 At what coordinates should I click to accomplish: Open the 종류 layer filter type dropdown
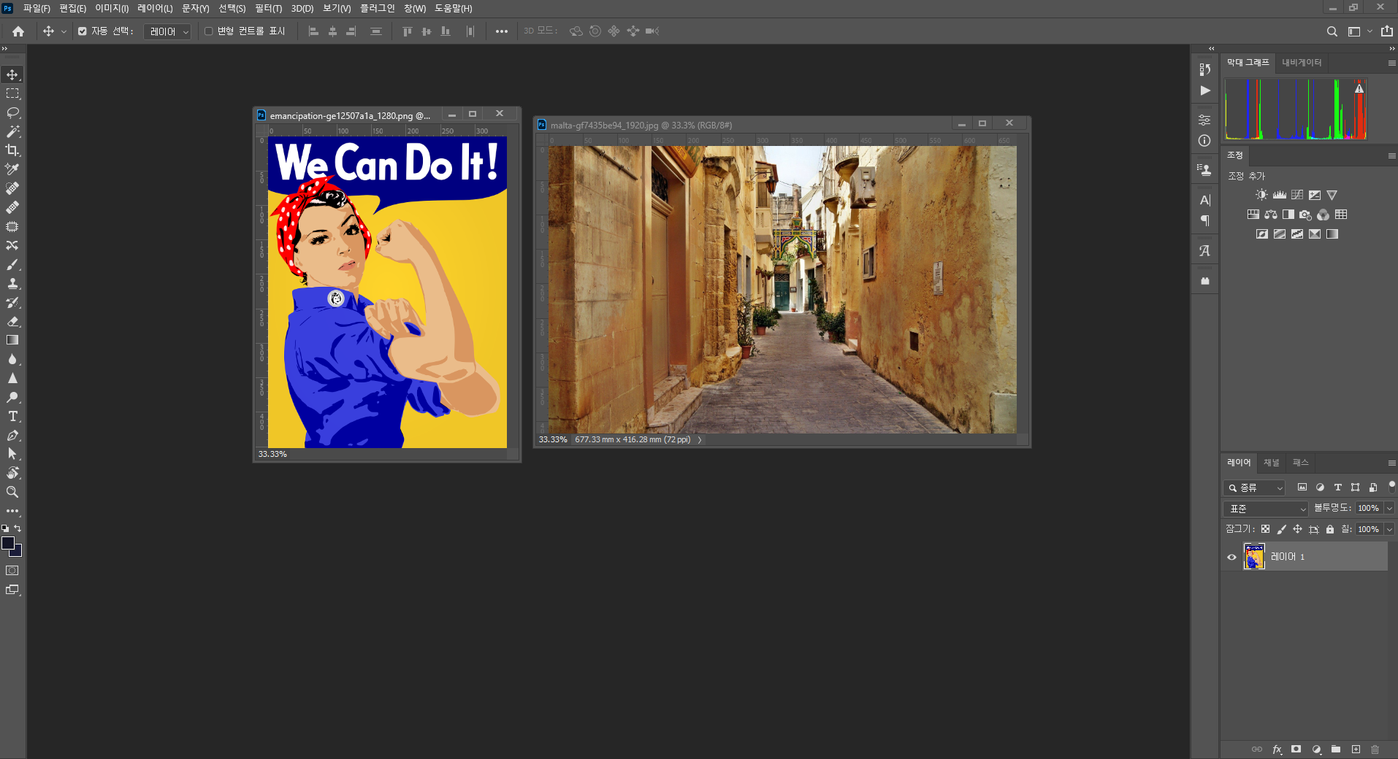pos(1254,488)
